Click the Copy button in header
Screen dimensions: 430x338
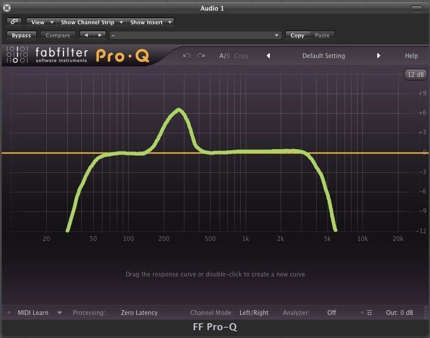(297, 36)
